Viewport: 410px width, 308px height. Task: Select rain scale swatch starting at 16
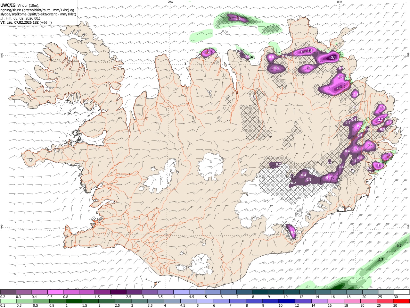(x=336, y=301)
